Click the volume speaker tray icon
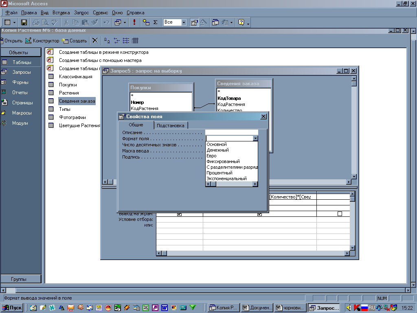 pos(349,308)
